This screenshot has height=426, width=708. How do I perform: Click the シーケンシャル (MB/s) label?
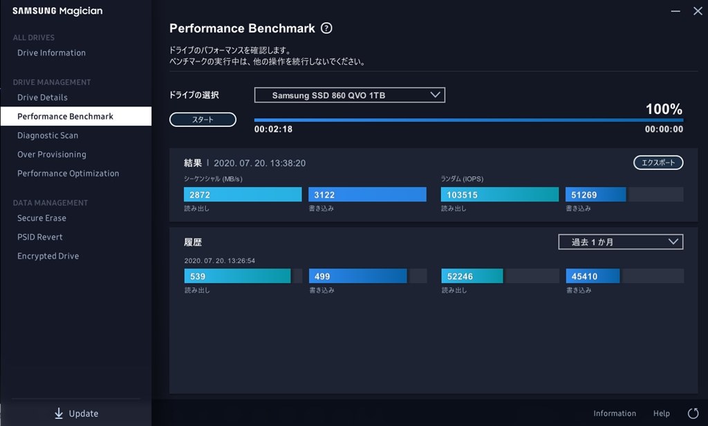(213, 179)
